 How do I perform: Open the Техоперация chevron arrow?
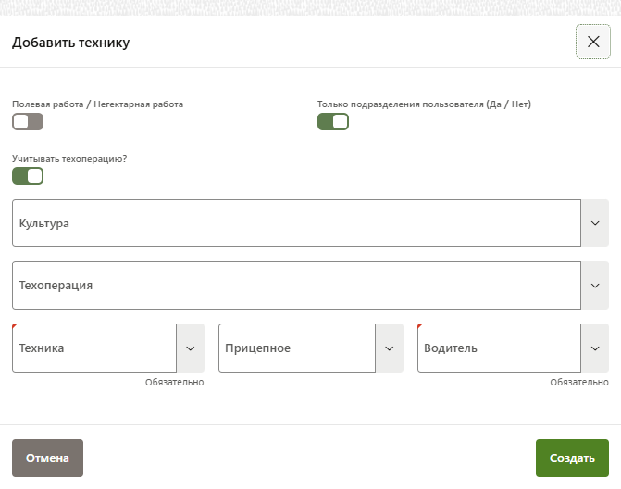[595, 286]
